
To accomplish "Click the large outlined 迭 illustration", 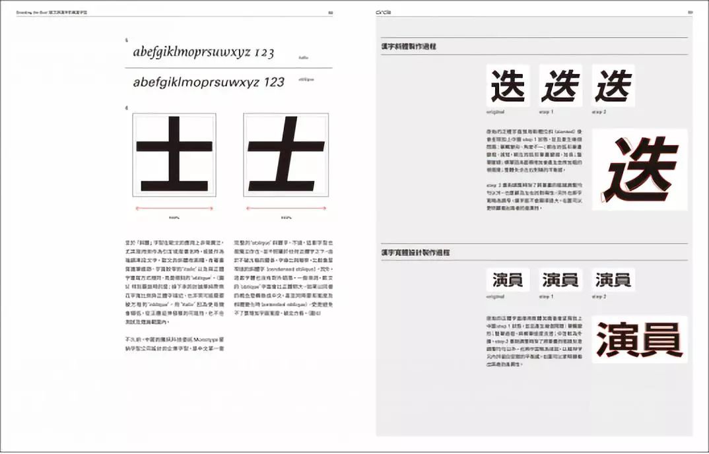I will pyautogui.click(x=639, y=170).
